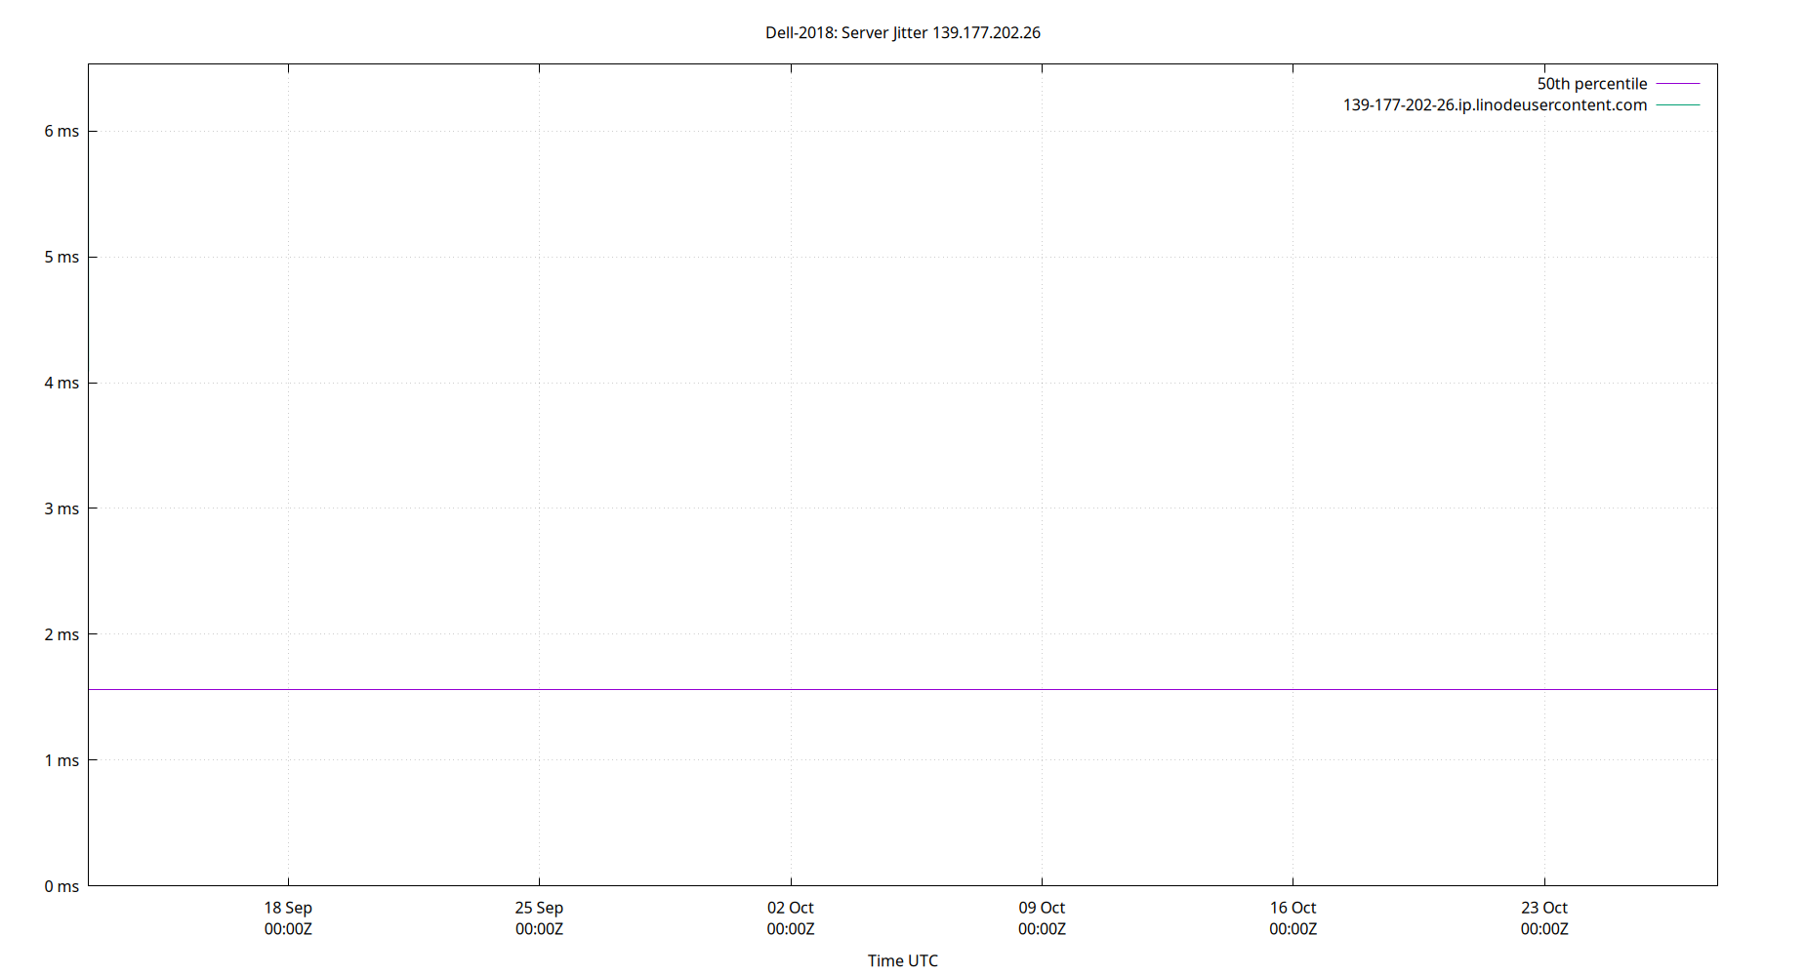Image resolution: width=1806 pixels, height=976 pixels.
Task: Click the Time UTC axis label
Action: 903,960
